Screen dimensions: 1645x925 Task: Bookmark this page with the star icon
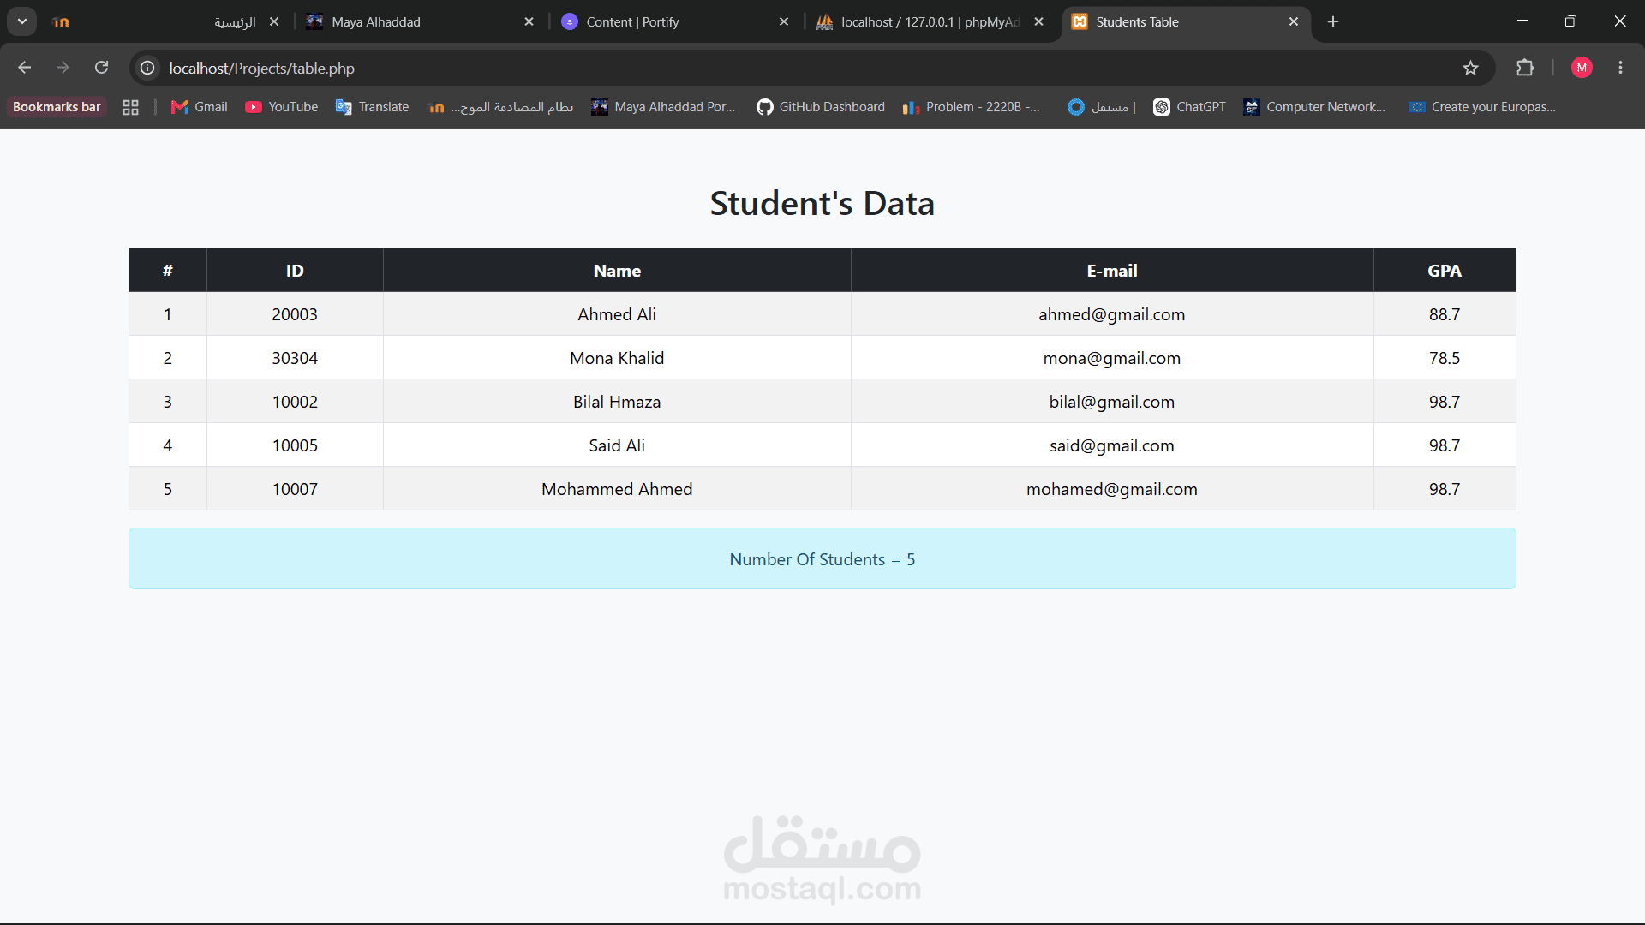click(x=1470, y=68)
